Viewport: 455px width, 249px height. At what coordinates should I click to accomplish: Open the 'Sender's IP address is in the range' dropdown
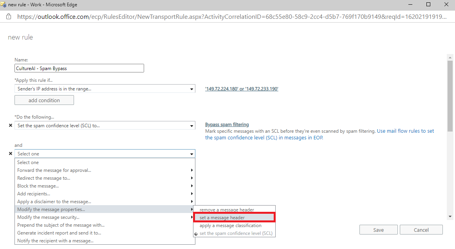tap(105, 89)
